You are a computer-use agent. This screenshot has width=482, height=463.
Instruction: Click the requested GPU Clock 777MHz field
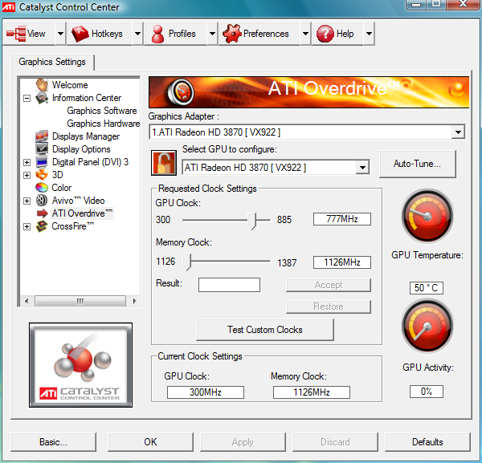342,219
